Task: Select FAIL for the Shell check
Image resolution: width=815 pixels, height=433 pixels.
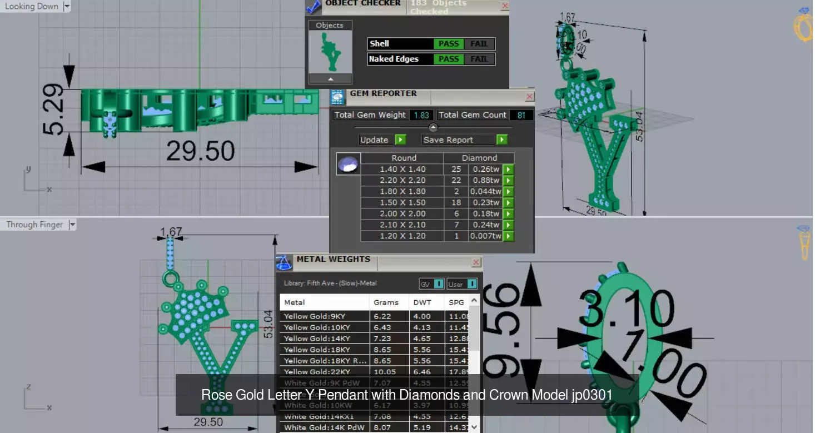Action: point(479,44)
